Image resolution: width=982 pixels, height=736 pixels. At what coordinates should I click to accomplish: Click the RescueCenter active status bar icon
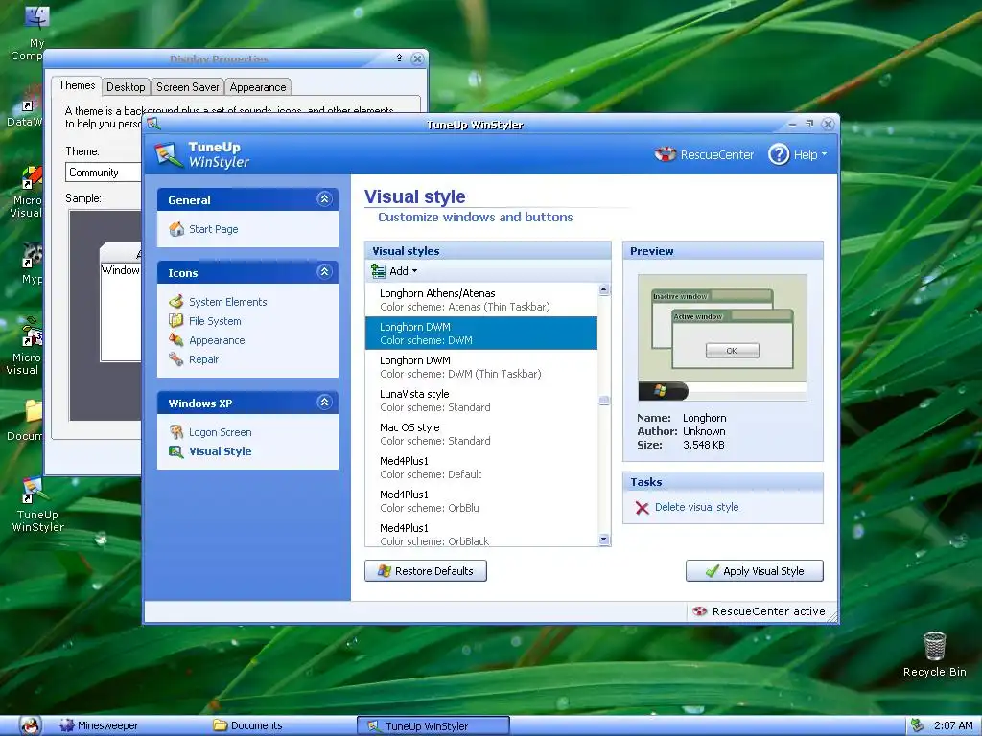coord(699,611)
